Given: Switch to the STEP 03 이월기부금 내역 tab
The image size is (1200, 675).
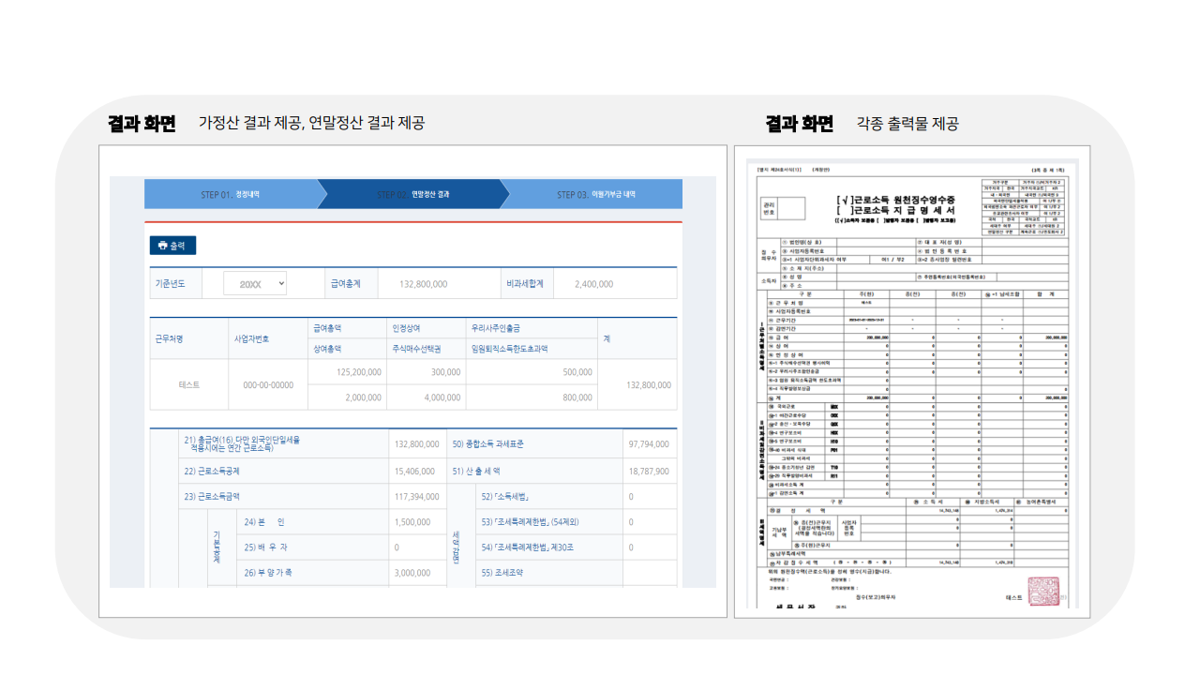Looking at the screenshot, I should [597, 193].
